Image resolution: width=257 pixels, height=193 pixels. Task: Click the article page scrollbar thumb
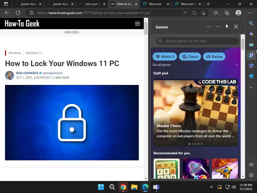click(x=146, y=28)
